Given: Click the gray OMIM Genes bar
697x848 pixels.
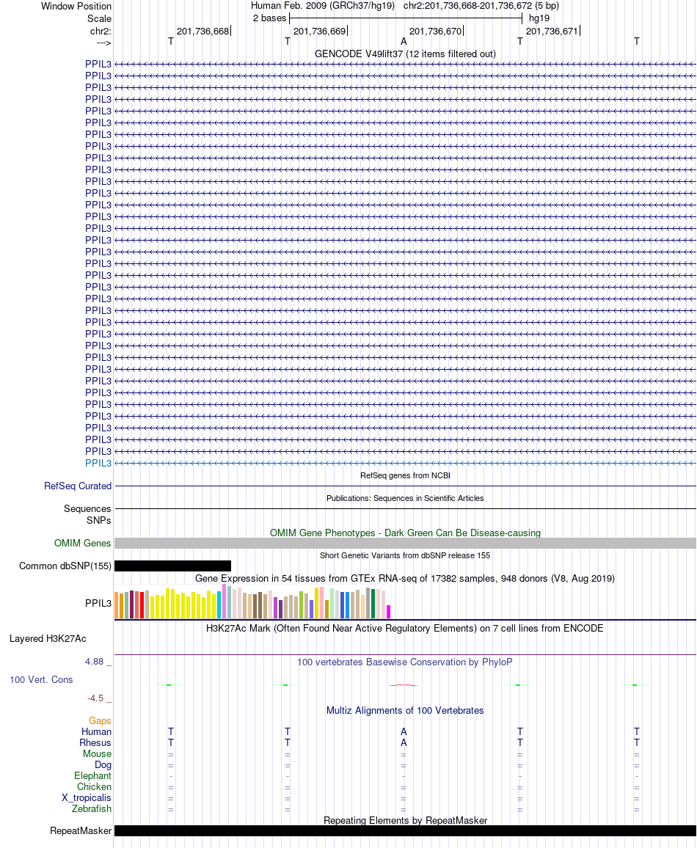Looking at the screenshot, I should click(405, 543).
